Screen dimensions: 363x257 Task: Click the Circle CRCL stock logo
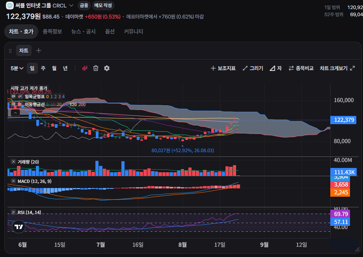[x=10, y=6]
